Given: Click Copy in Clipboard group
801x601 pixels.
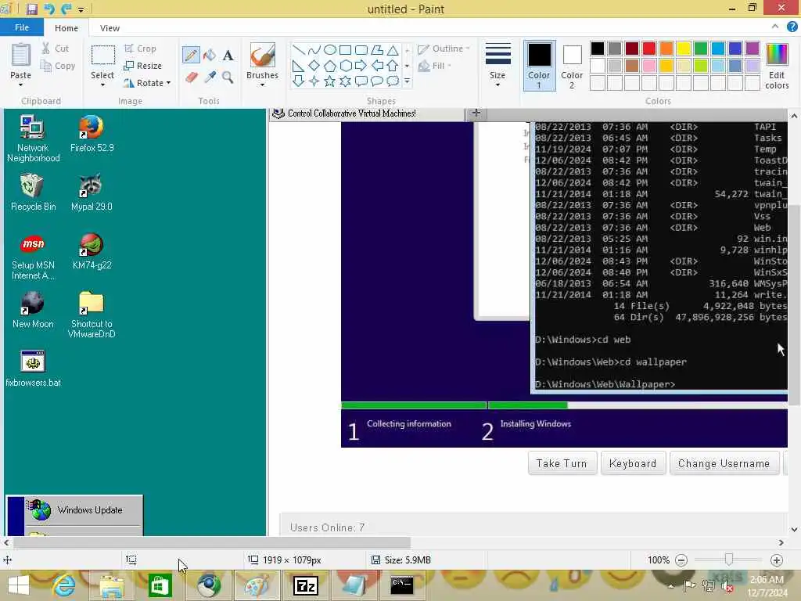Looking at the screenshot, I should click(x=58, y=66).
